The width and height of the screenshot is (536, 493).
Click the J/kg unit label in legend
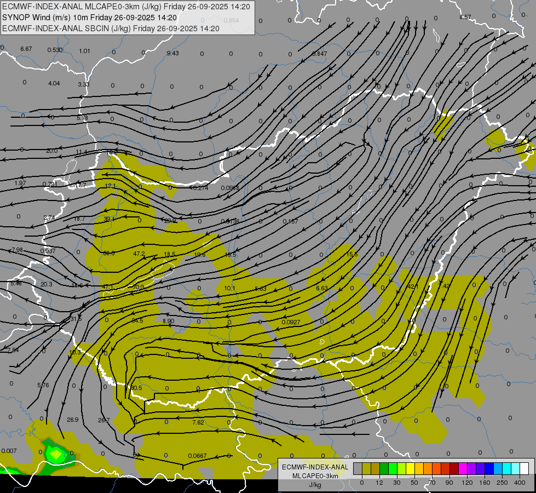tap(315, 484)
